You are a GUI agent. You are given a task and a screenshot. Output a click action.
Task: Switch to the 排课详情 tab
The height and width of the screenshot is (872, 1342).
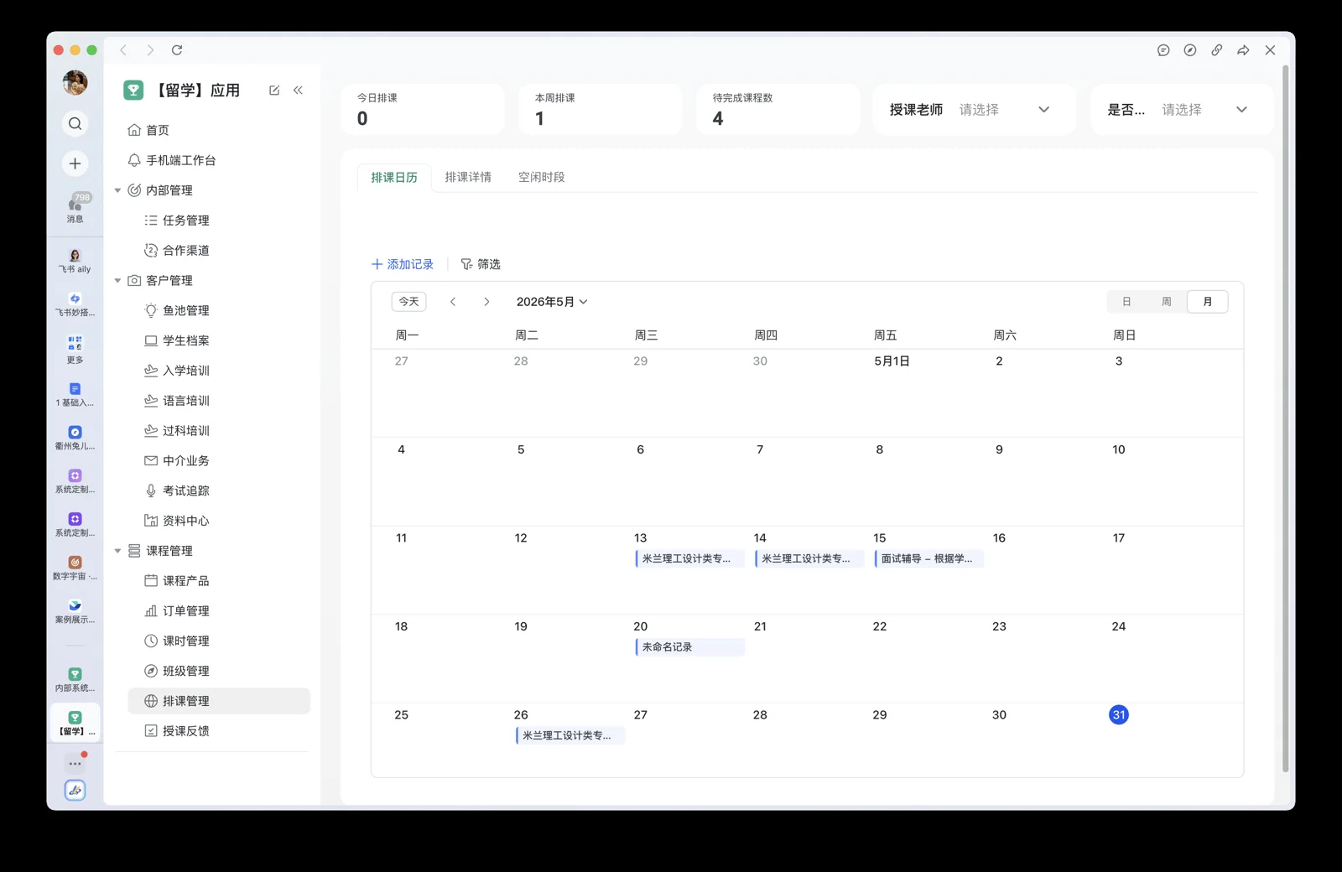point(468,177)
